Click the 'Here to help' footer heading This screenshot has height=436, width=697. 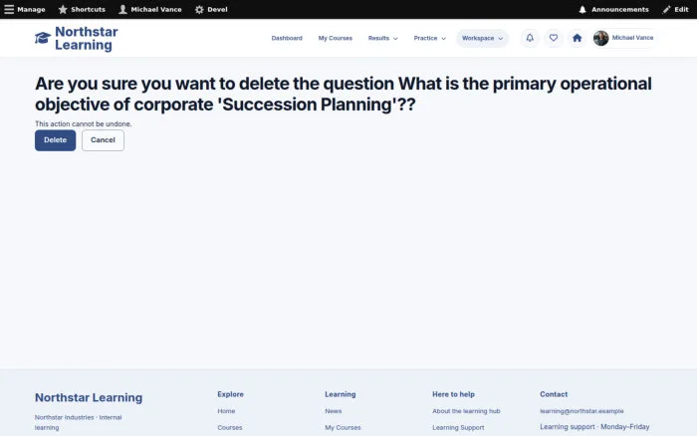pos(453,394)
